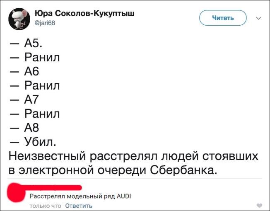Screen dimensions: 270x211
Task: Click the 'только что' timestamp
Action: 46,206
